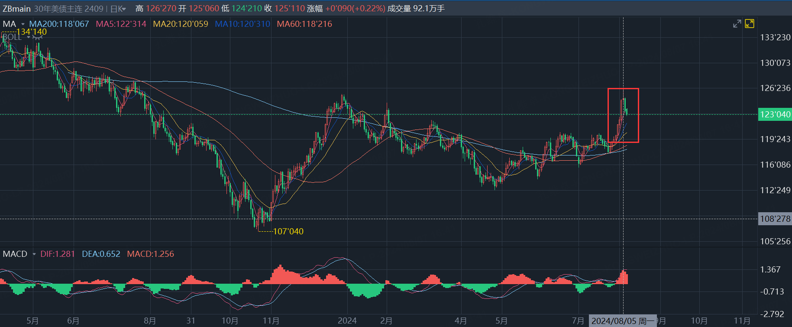Click the 高 126'270 high price value
Viewport: 792px width, 327px height.
tap(156, 9)
